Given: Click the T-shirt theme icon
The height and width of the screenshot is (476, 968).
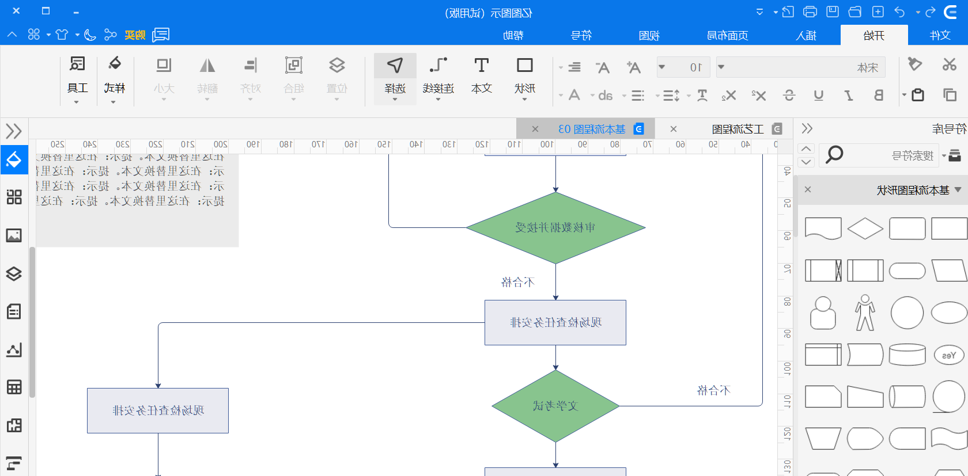Looking at the screenshot, I should (x=62, y=35).
